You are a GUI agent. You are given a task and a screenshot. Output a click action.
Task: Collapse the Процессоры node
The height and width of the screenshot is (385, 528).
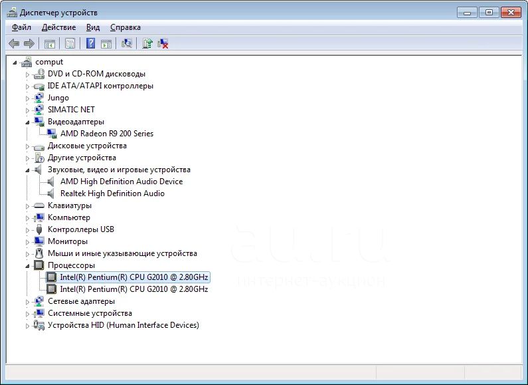coord(28,267)
